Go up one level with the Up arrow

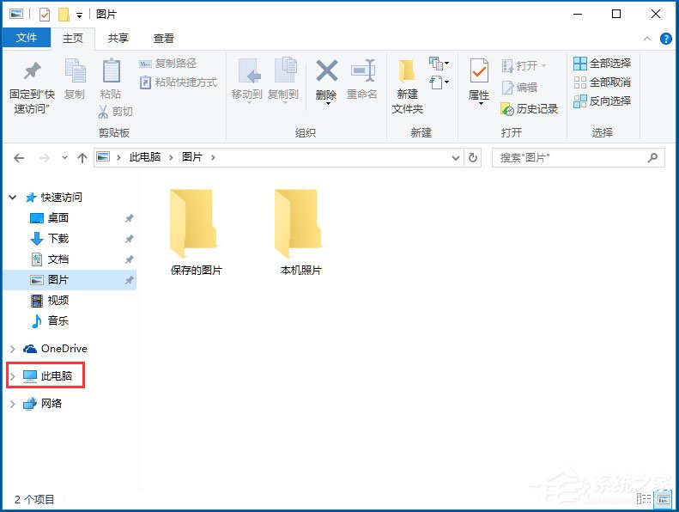(x=82, y=158)
